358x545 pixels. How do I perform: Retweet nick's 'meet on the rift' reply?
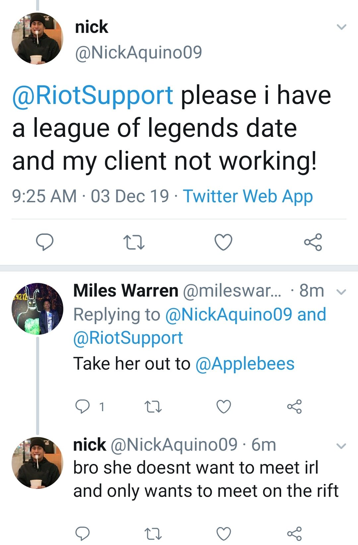click(x=153, y=533)
